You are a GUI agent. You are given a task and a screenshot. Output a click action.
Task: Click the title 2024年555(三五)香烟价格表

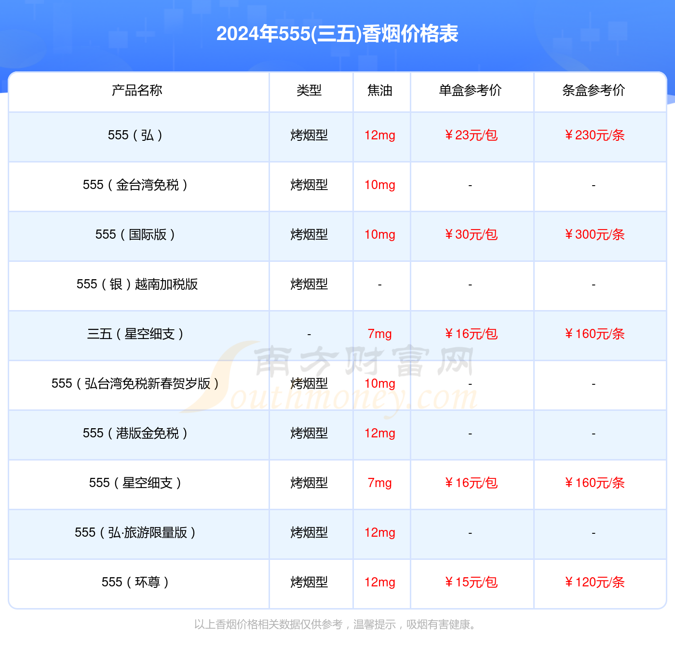coord(337,34)
